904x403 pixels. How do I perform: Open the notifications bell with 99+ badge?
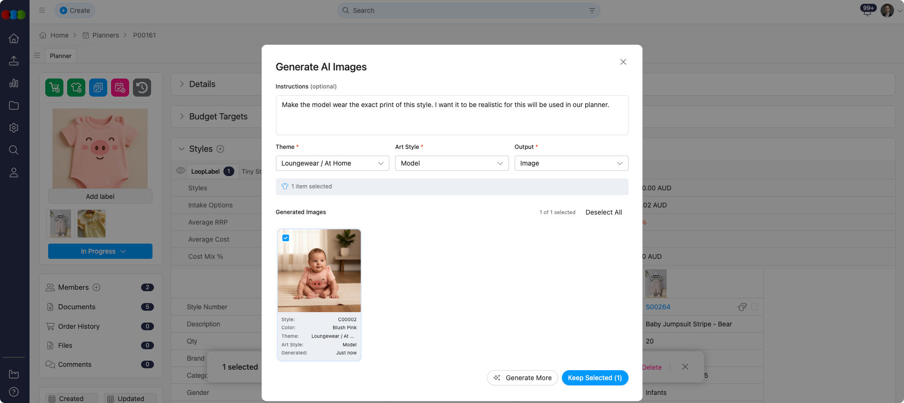(867, 10)
